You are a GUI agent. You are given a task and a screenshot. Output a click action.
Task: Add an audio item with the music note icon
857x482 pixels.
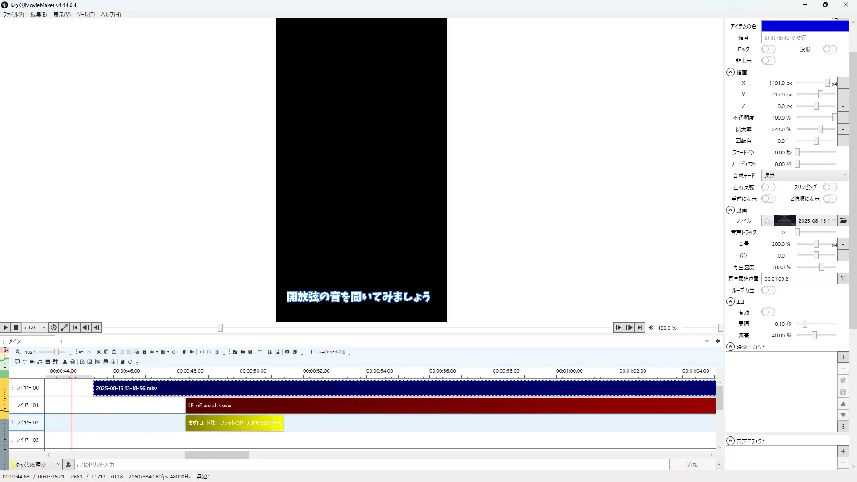pos(40,362)
